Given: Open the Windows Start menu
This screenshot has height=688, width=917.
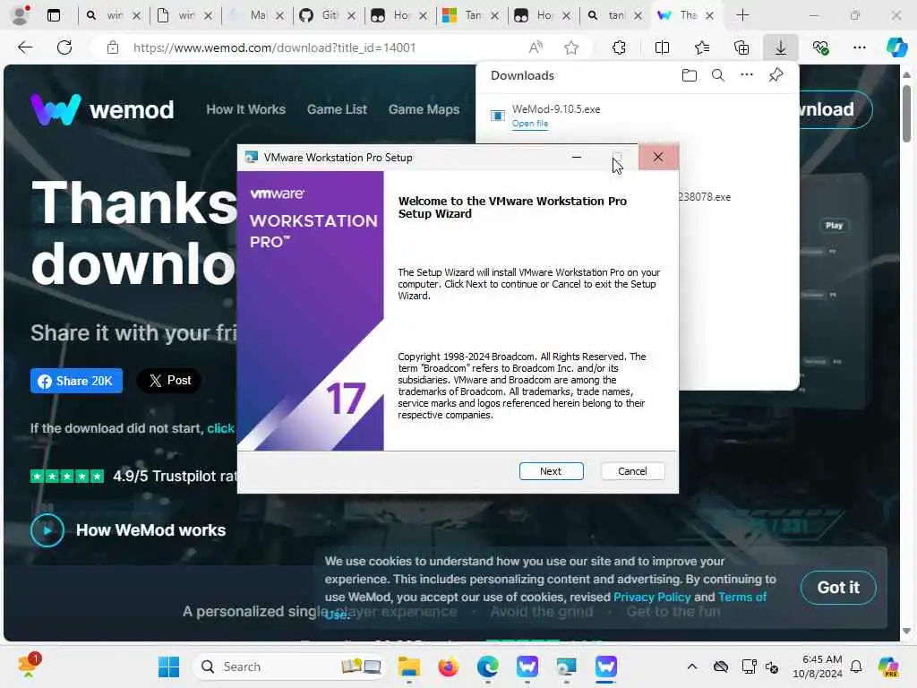Looking at the screenshot, I should (x=169, y=666).
